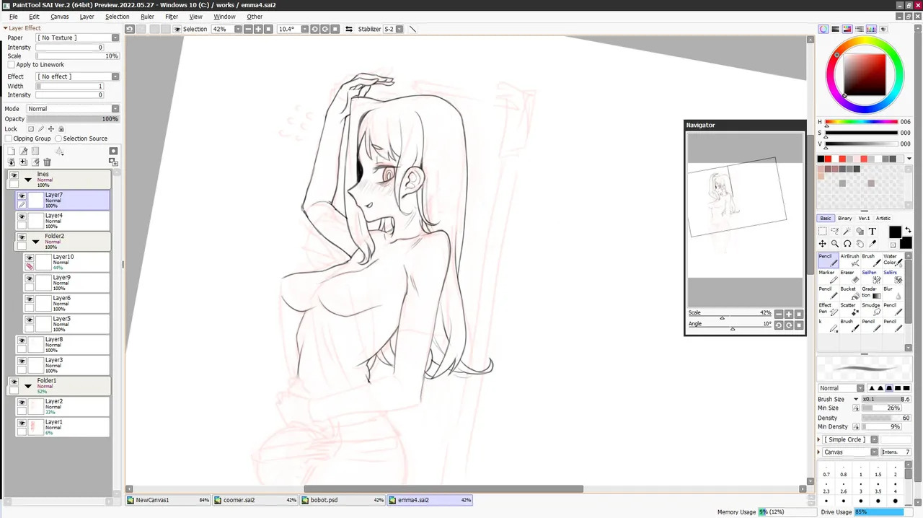Select the Marker tool
This screenshot has width=923, height=518.
tap(828, 276)
